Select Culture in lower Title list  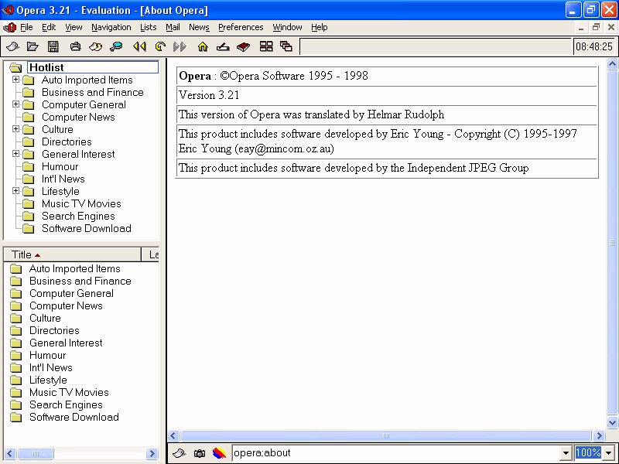click(45, 319)
